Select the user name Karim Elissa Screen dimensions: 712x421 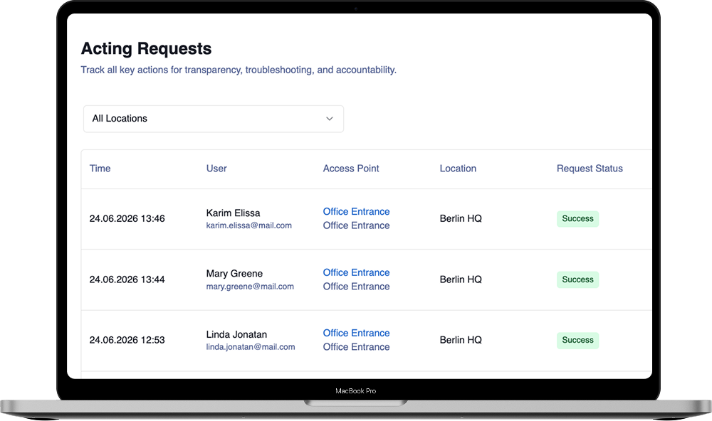tap(233, 213)
